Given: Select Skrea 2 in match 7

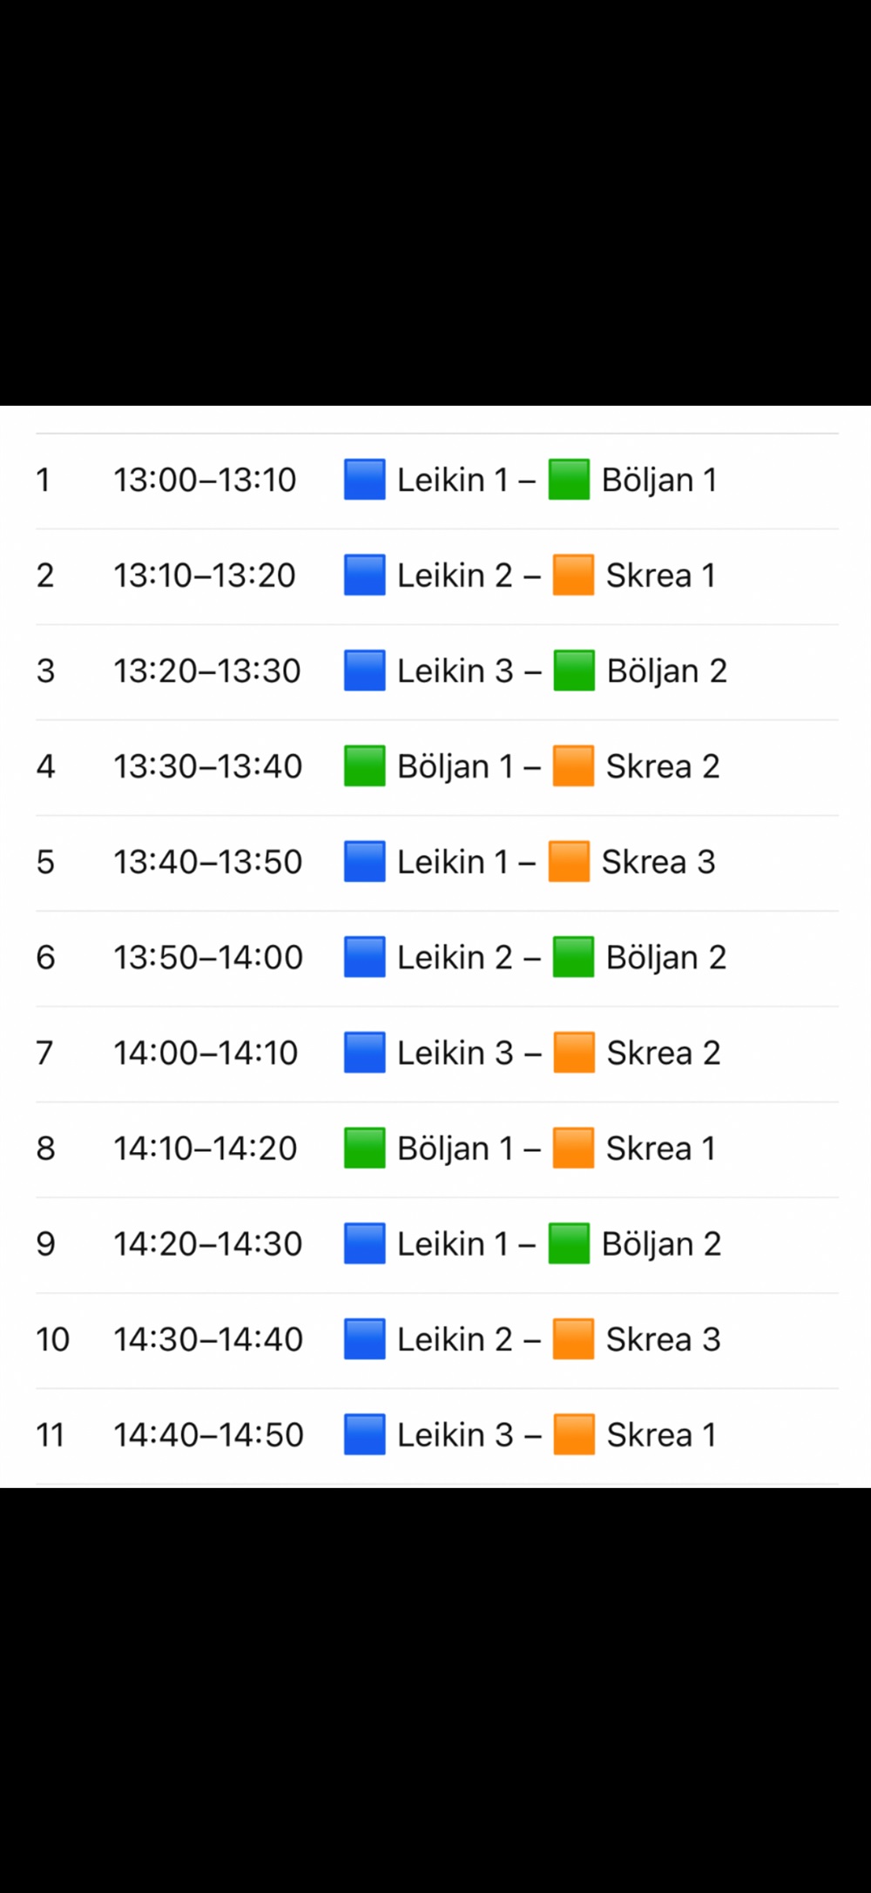Looking at the screenshot, I should coord(664,1053).
